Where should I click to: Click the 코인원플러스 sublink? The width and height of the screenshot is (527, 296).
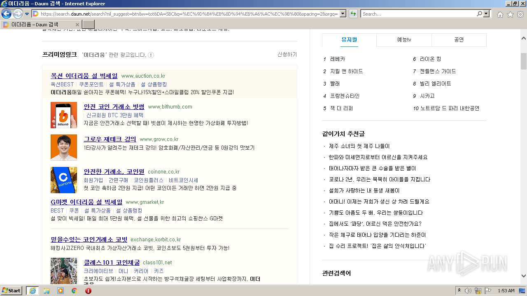tap(149, 180)
